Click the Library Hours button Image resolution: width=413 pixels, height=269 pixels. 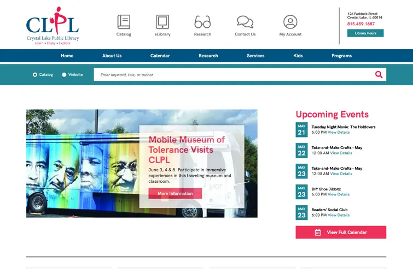point(365,33)
